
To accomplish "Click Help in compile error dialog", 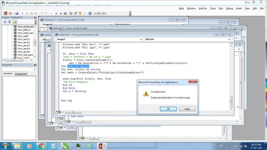I will 187,109.
